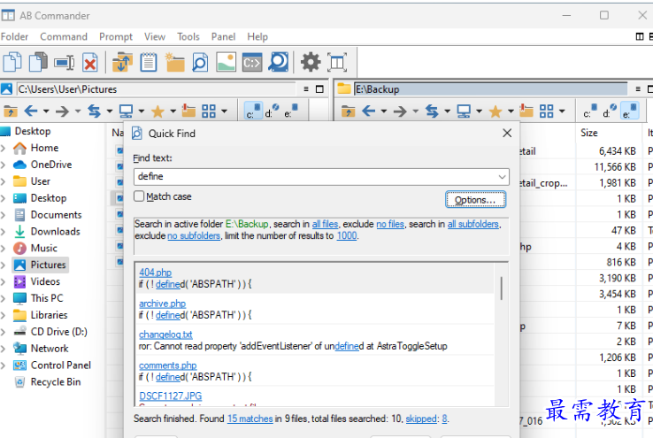The width and height of the screenshot is (653, 438).
Task: Click the 1000 results limit link
Action: click(347, 235)
